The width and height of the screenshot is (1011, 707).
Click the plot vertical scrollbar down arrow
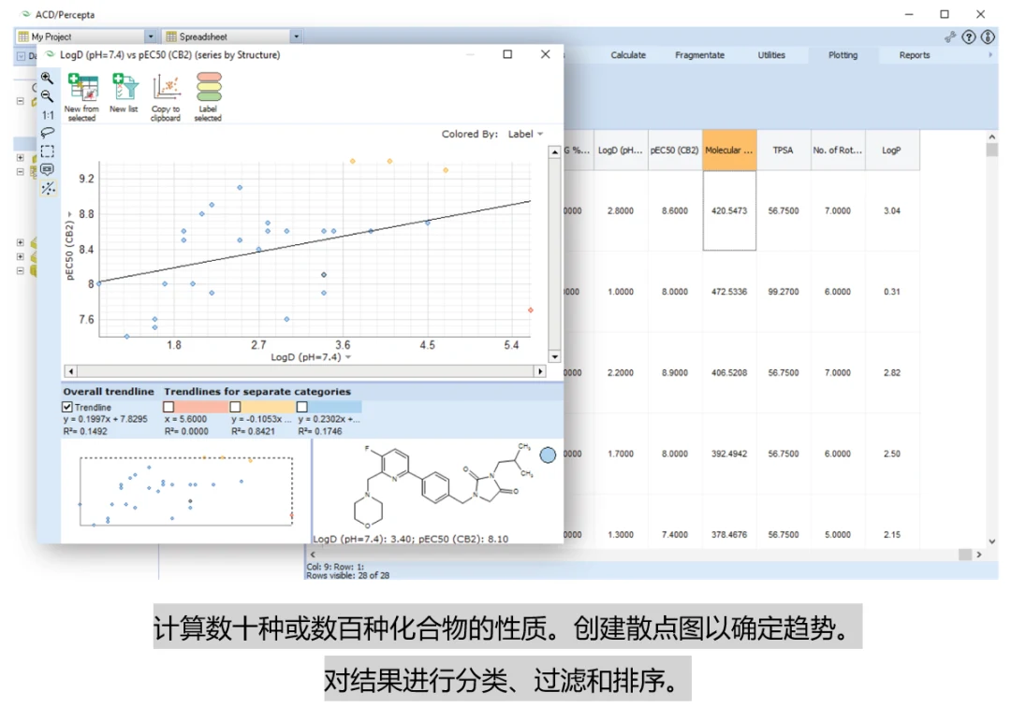click(554, 356)
